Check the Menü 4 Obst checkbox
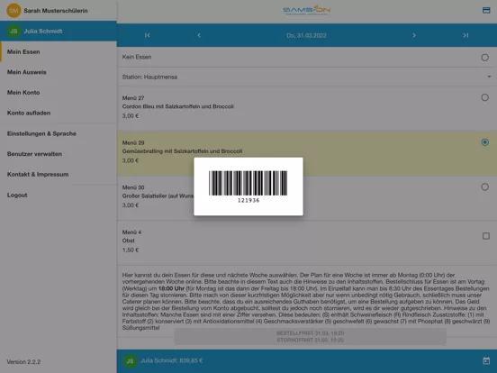Viewport: 497px width, 373px height. pos(486,236)
